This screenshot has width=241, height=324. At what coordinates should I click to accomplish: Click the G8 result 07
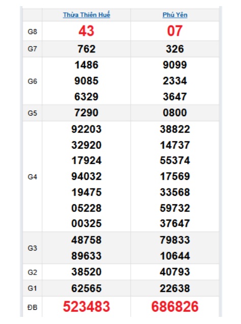175,31
